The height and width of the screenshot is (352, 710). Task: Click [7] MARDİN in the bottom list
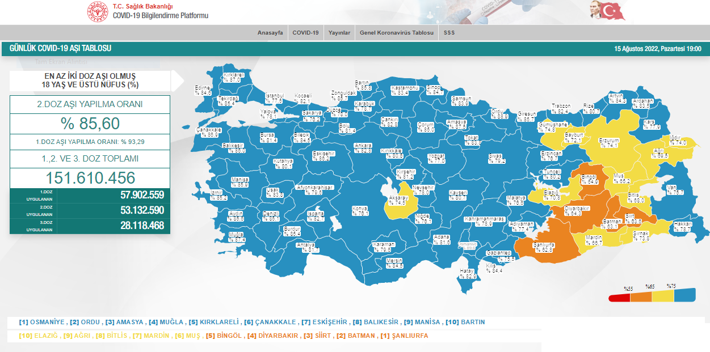(x=152, y=336)
